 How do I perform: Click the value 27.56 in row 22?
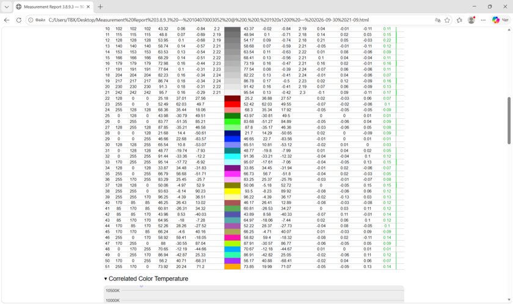[200, 98]
